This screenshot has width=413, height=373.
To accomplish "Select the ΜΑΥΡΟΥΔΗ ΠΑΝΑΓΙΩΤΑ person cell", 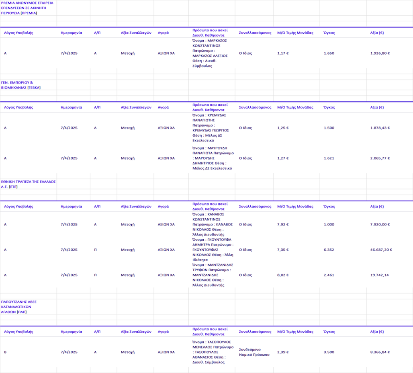I will (x=213, y=158).
